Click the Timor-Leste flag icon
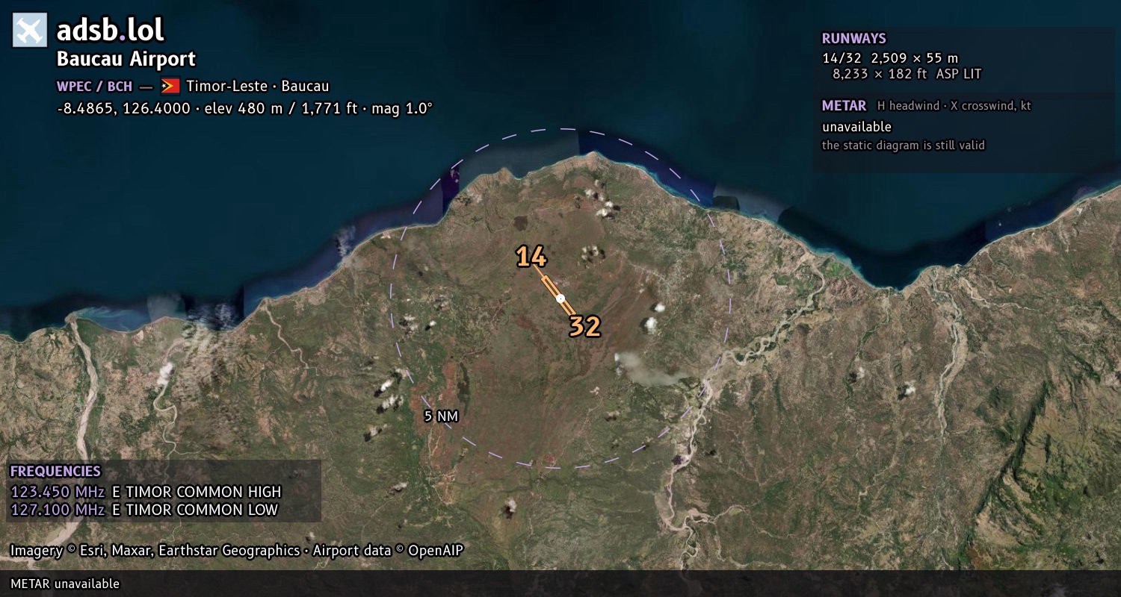The width and height of the screenshot is (1121, 597). pos(170,86)
